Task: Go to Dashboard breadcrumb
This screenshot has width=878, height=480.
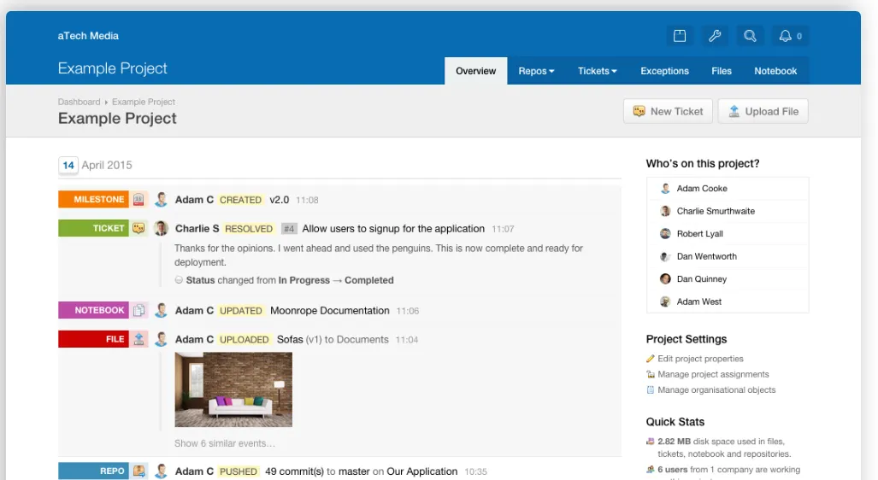Action: (79, 102)
